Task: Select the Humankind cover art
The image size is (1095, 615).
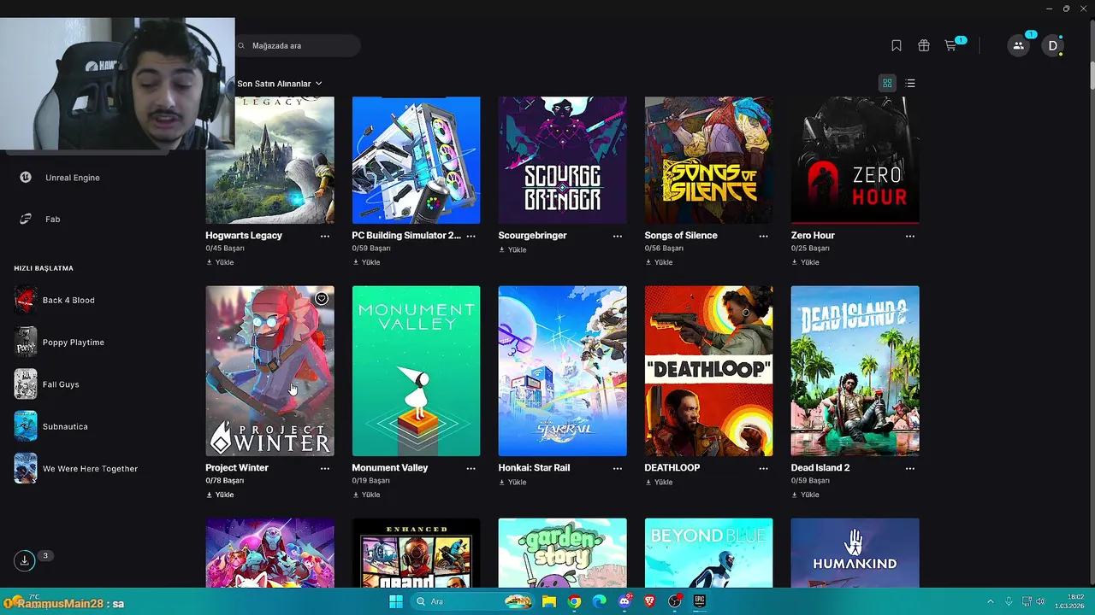Action: (855, 553)
